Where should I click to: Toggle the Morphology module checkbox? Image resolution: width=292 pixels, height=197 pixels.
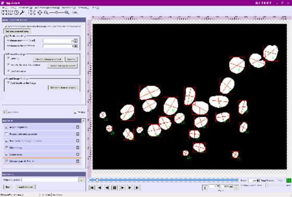point(7,147)
